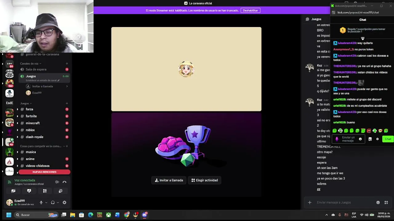
Task: Click Buscar taskbar search box
Action: pyautogui.click(x=36, y=215)
